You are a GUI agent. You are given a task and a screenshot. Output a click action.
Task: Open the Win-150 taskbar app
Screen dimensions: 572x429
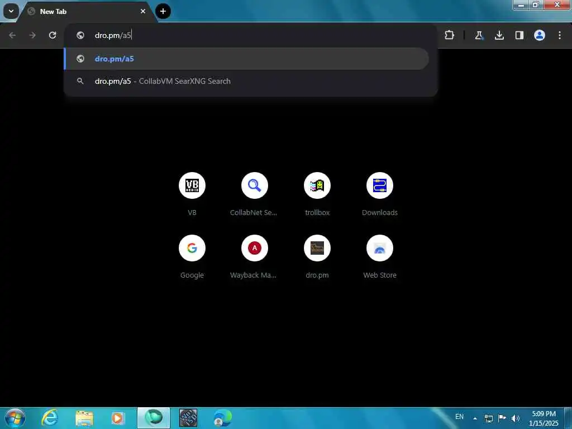point(188,418)
